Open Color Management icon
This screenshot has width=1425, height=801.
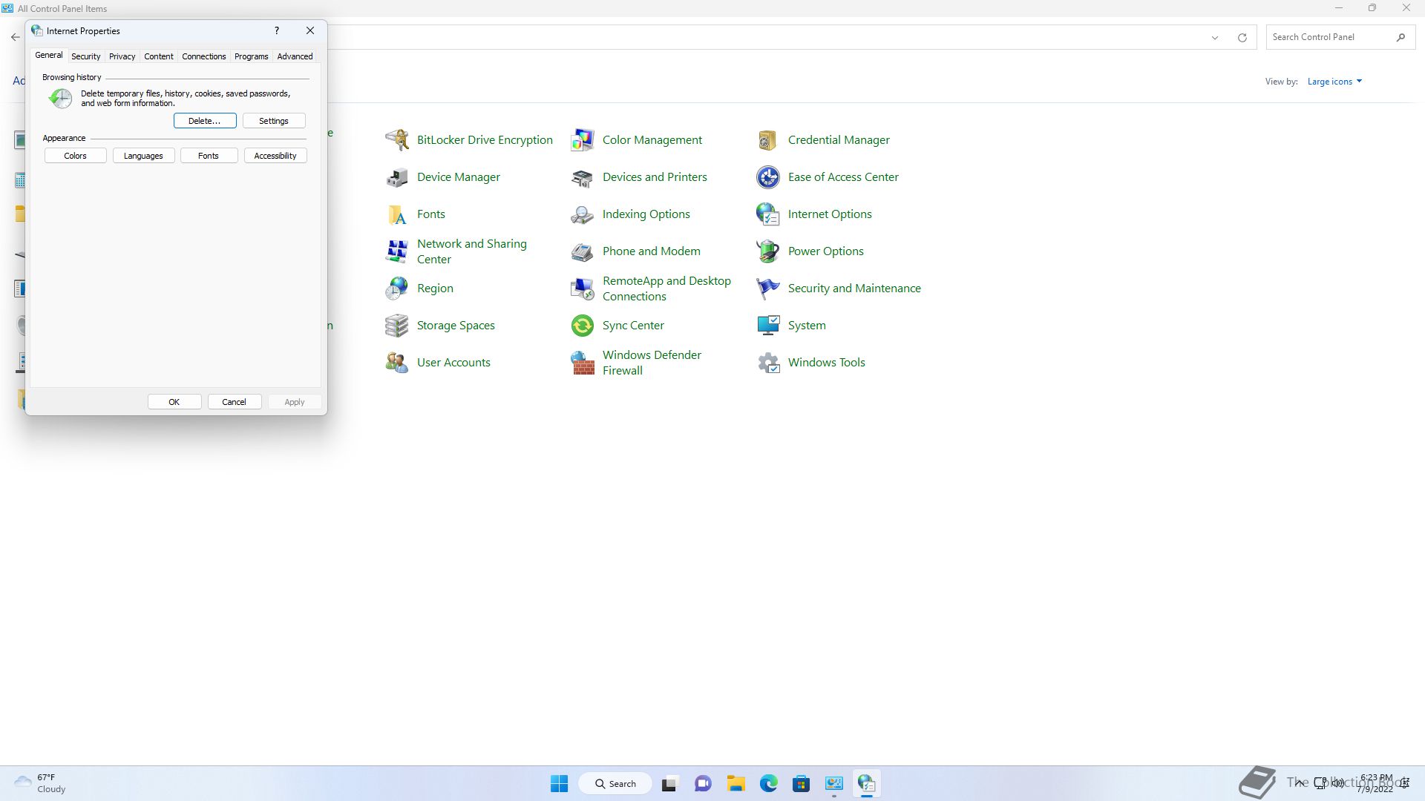tap(583, 139)
